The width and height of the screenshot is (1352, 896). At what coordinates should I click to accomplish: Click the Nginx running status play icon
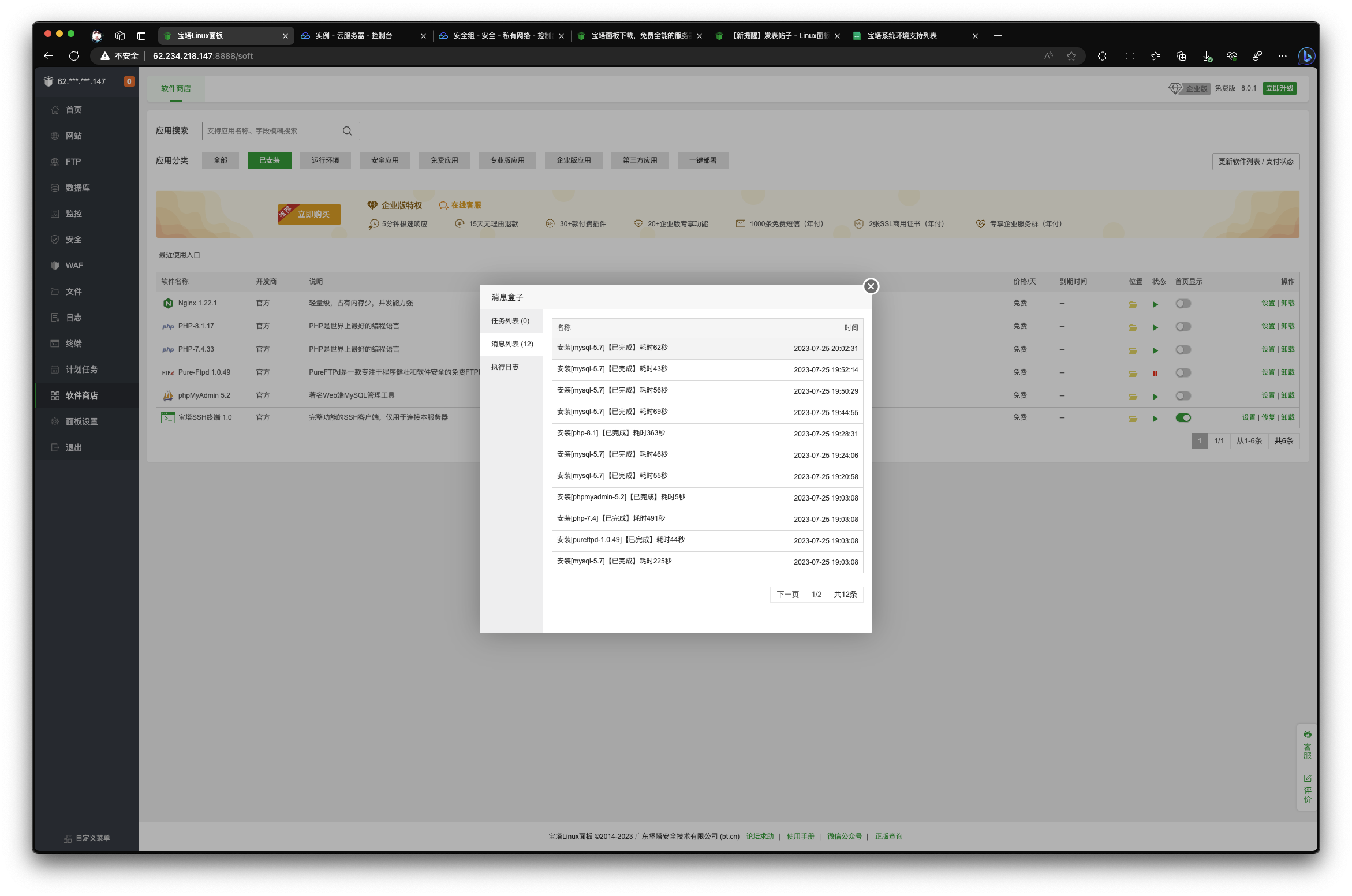[x=1155, y=304]
